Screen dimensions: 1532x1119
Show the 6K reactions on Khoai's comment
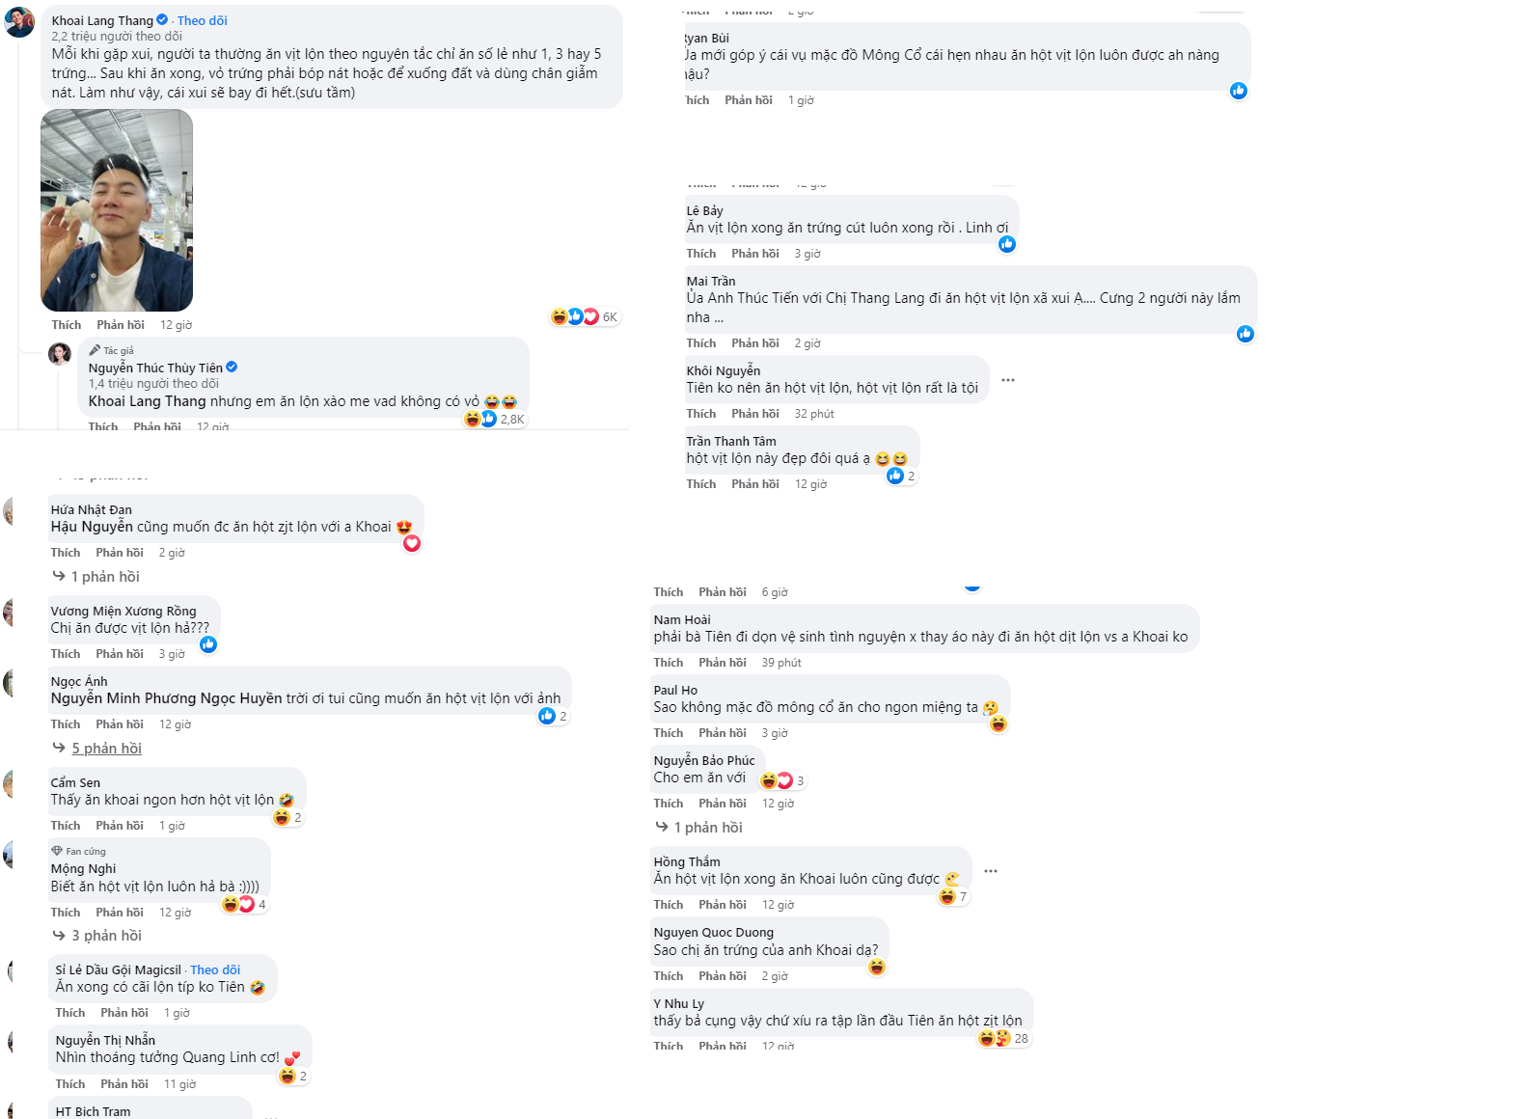point(585,316)
